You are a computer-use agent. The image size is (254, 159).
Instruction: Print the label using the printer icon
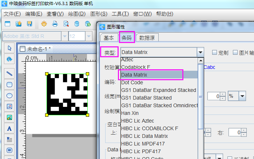(x=55, y=24)
